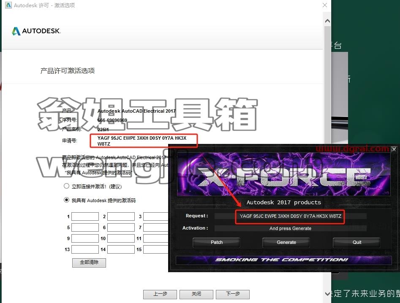
Task: Click the 全部清除 clear-all button
Action: [89, 262]
